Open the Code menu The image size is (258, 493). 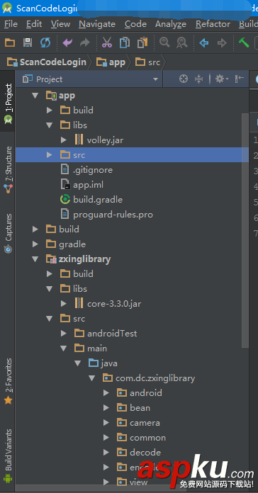[135, 24]
